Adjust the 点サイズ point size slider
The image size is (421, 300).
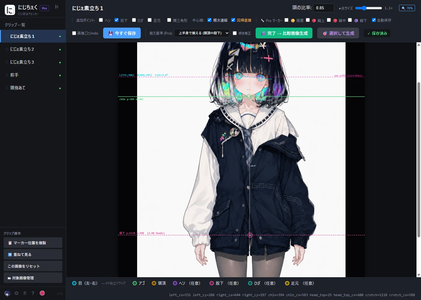coord(368,8)
